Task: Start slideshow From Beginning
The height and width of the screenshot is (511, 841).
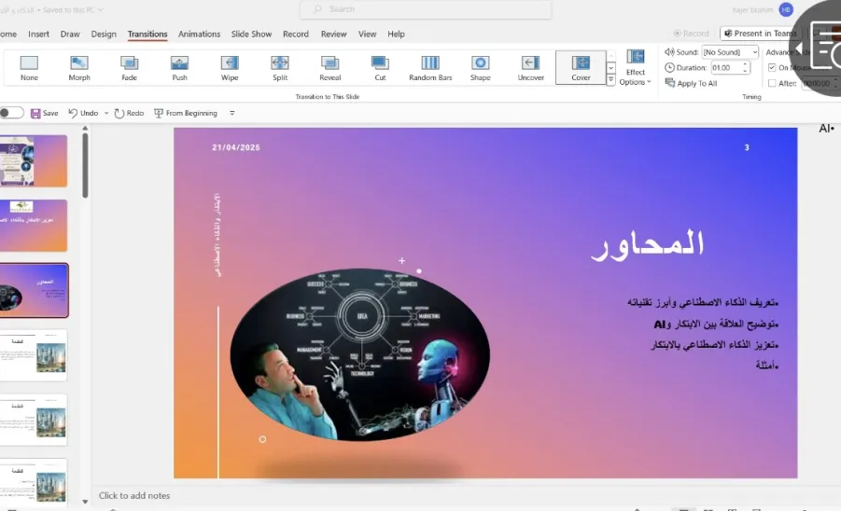Action: click(x=186, y=113)
